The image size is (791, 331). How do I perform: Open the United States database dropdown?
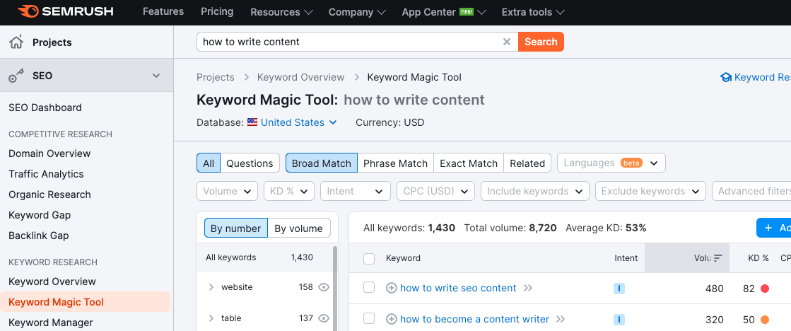tap(292, 122)
